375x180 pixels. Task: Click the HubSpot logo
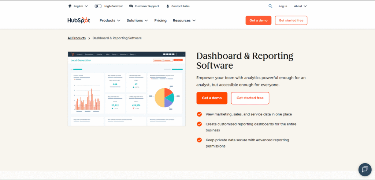pyautogui.click(x=79, y=20)
